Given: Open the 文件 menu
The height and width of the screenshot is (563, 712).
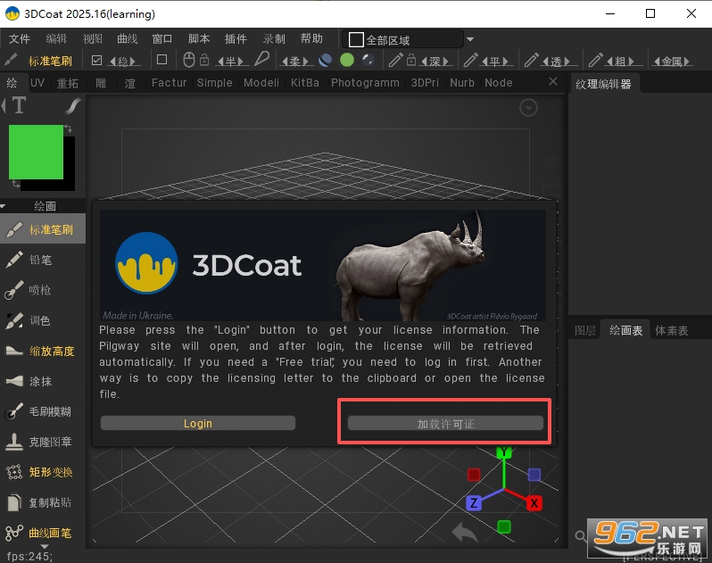Looking at the screenshot, I should click(20, 39).
